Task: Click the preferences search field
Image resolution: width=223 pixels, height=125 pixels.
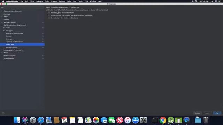Action: coord(22,7)
